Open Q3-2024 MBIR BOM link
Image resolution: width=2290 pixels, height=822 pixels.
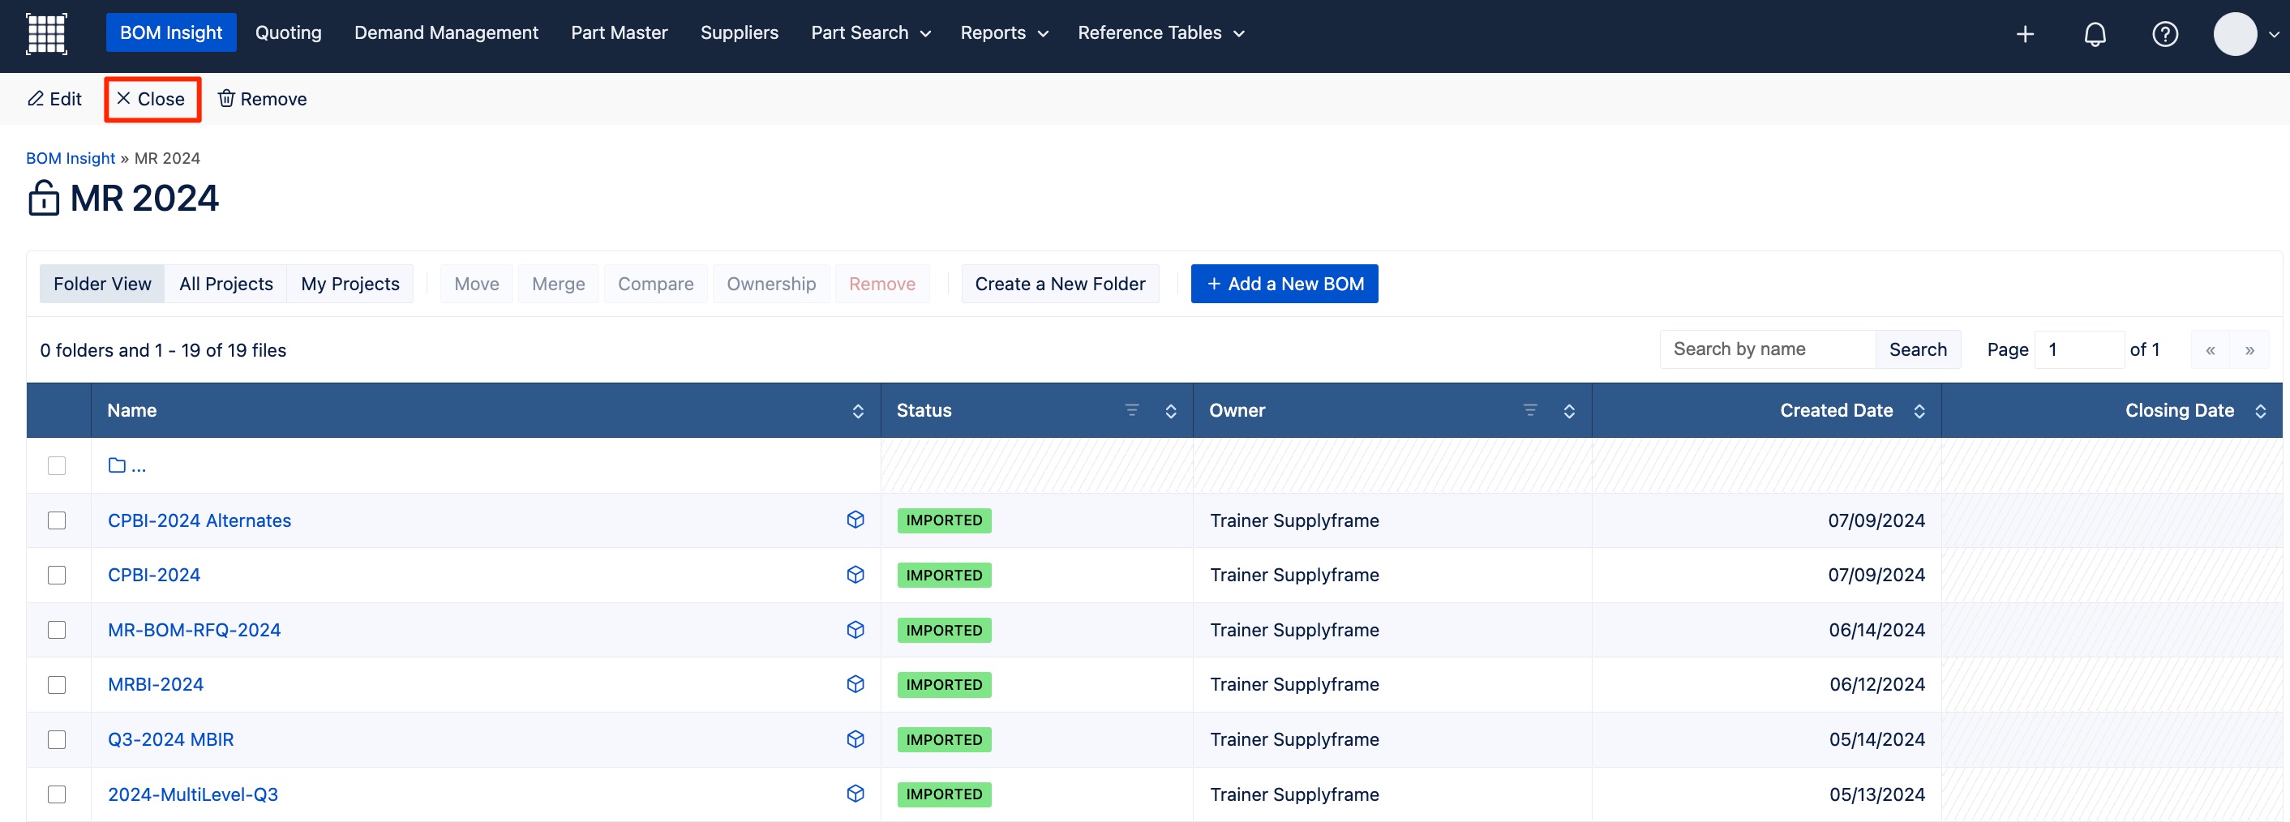[170, 739]
